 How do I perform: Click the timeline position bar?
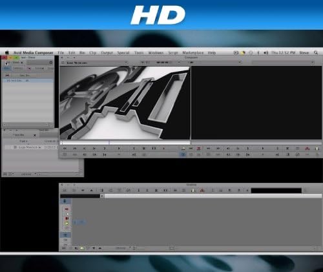[213, 196]
